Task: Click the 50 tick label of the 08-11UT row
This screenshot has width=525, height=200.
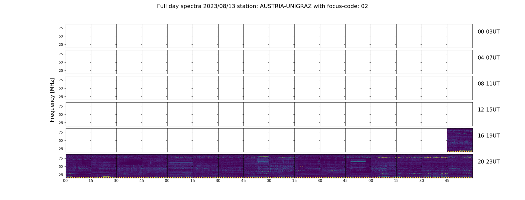Action: [61, 88]
